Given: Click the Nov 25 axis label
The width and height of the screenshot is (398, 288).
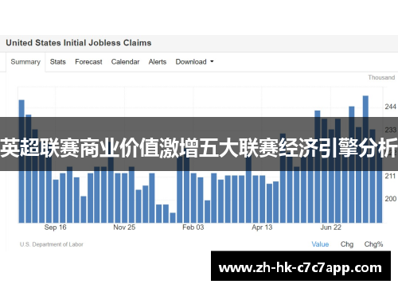Looking at the screenshot, I should (124, 228).
